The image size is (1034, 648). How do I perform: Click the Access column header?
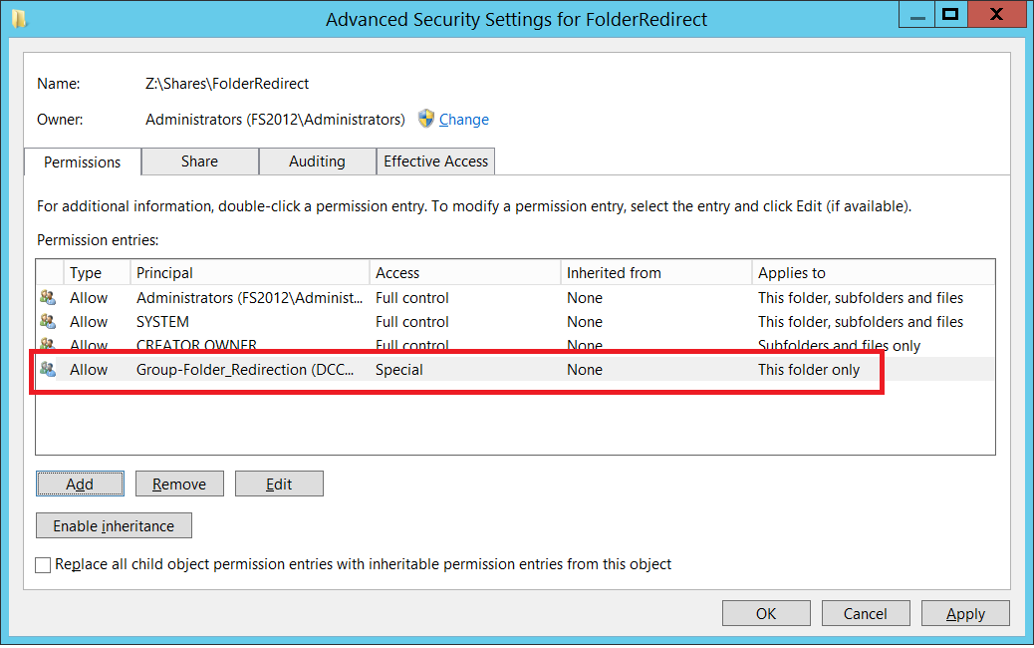click(465, 272)
